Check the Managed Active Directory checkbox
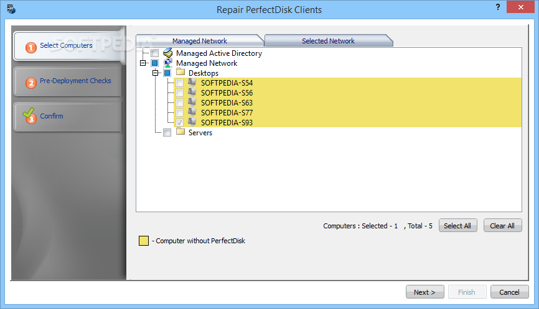This screenshot has width=539, height=309. (x=155, y=53)
